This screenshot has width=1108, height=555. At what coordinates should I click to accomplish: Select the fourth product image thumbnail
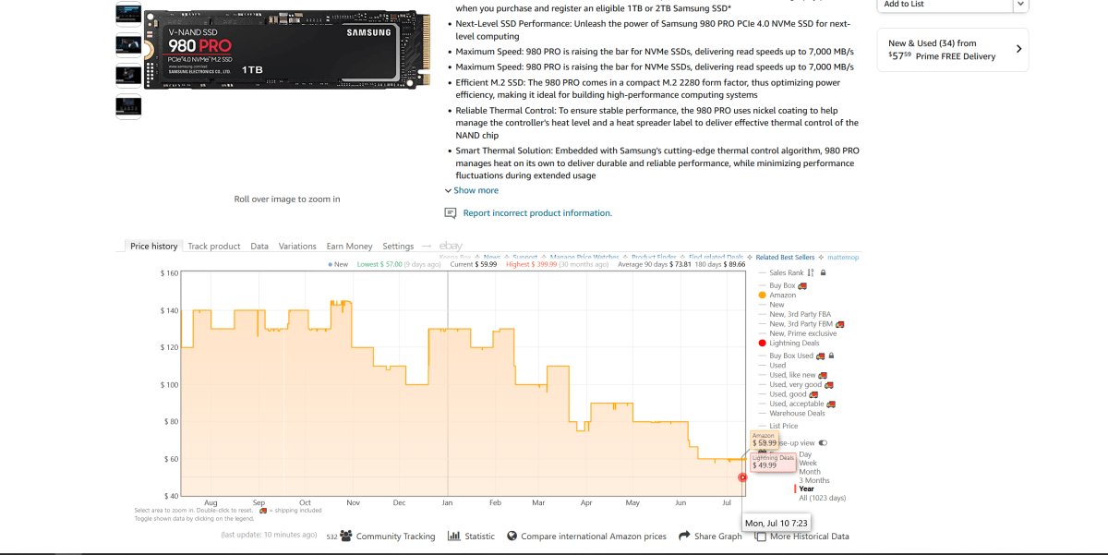pyautogui.click(x=128, y=106)
